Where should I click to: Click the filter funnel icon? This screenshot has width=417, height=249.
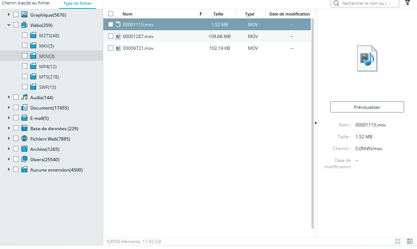pos(407,3)
